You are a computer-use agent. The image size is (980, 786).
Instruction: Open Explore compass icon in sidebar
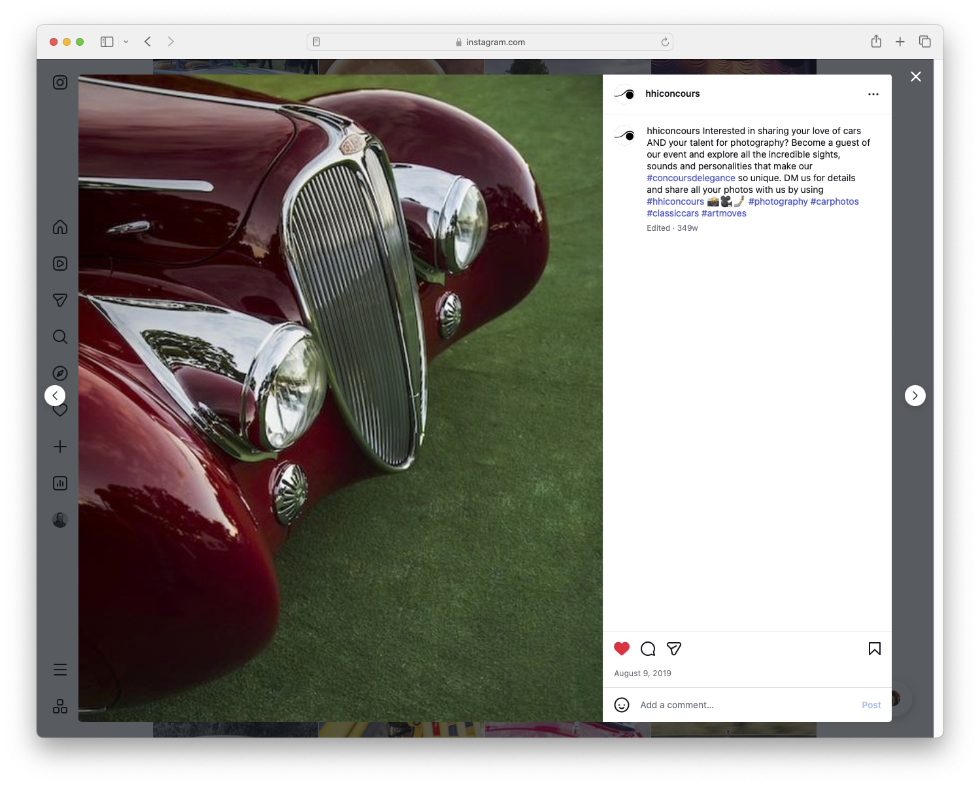tap(60, 373)
